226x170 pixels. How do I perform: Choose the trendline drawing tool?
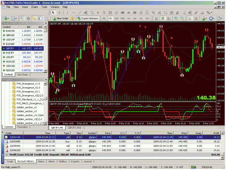tap(80, 13)
